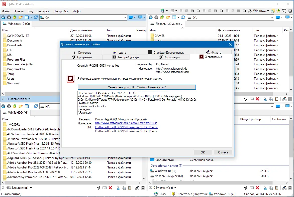The height and width of the screenshot is (197, 294).
Task: Refresh the C:\ pane listing
Action: pyautogui.click(x=36, y=18)
